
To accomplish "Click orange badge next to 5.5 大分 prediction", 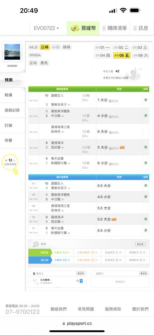I will (x=114, y=219).
